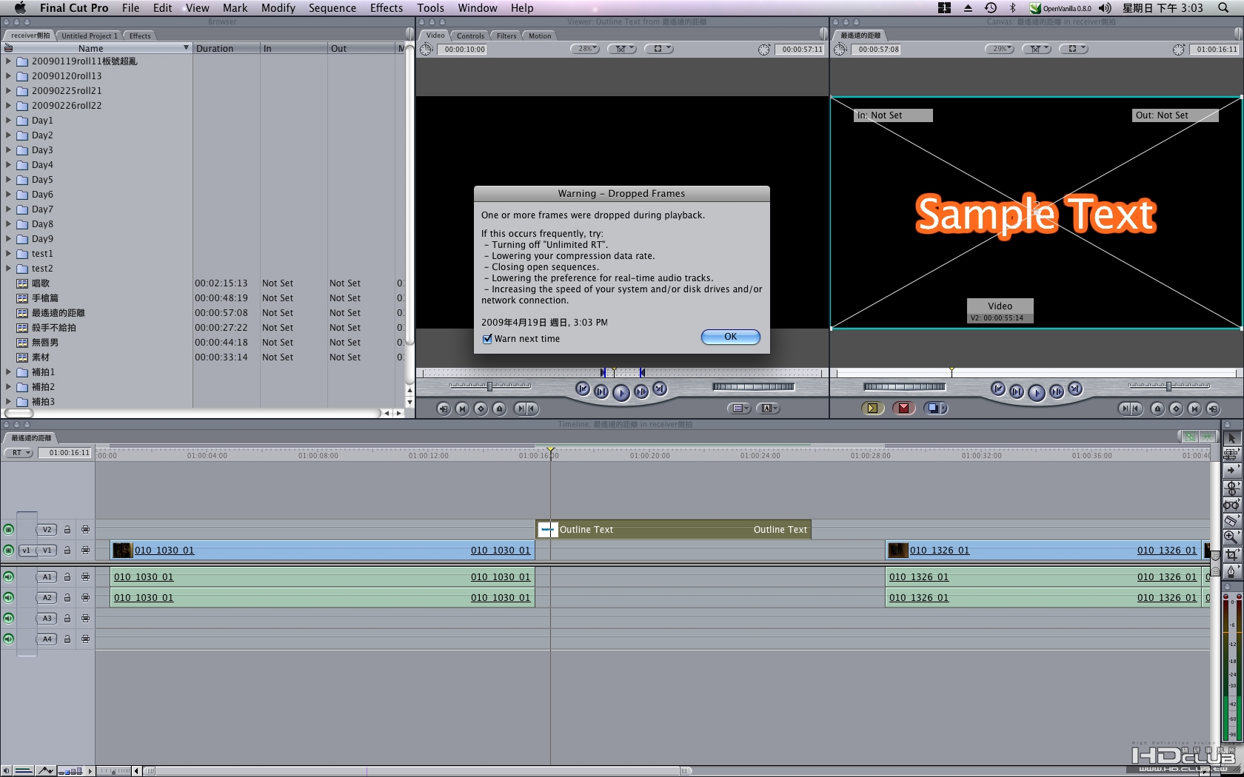Screen dimensions: 1244x777
Task: Open the Sequence menu
Action: 332,8
